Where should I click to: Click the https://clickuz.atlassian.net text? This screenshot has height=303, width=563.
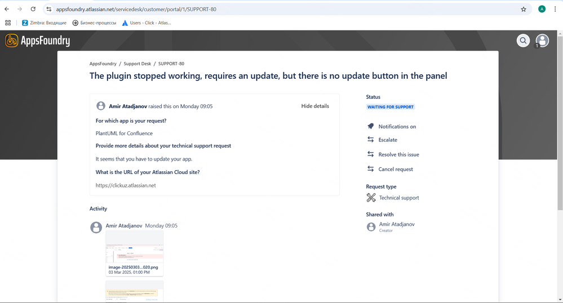tap(126, 186)
